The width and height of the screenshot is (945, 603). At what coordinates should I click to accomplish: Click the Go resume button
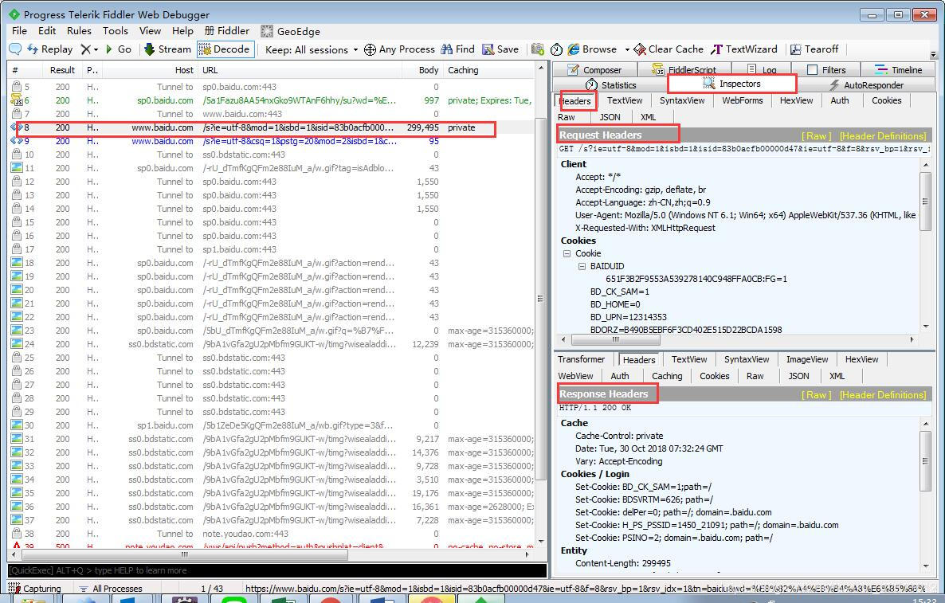[x=118, y=49]
